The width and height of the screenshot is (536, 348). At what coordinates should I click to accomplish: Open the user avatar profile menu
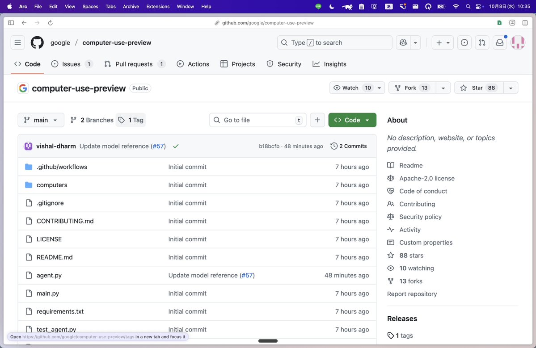tap(518, 43)
